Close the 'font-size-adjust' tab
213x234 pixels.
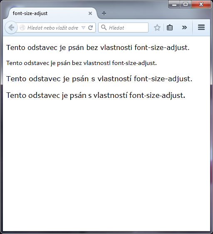point(90,13)
